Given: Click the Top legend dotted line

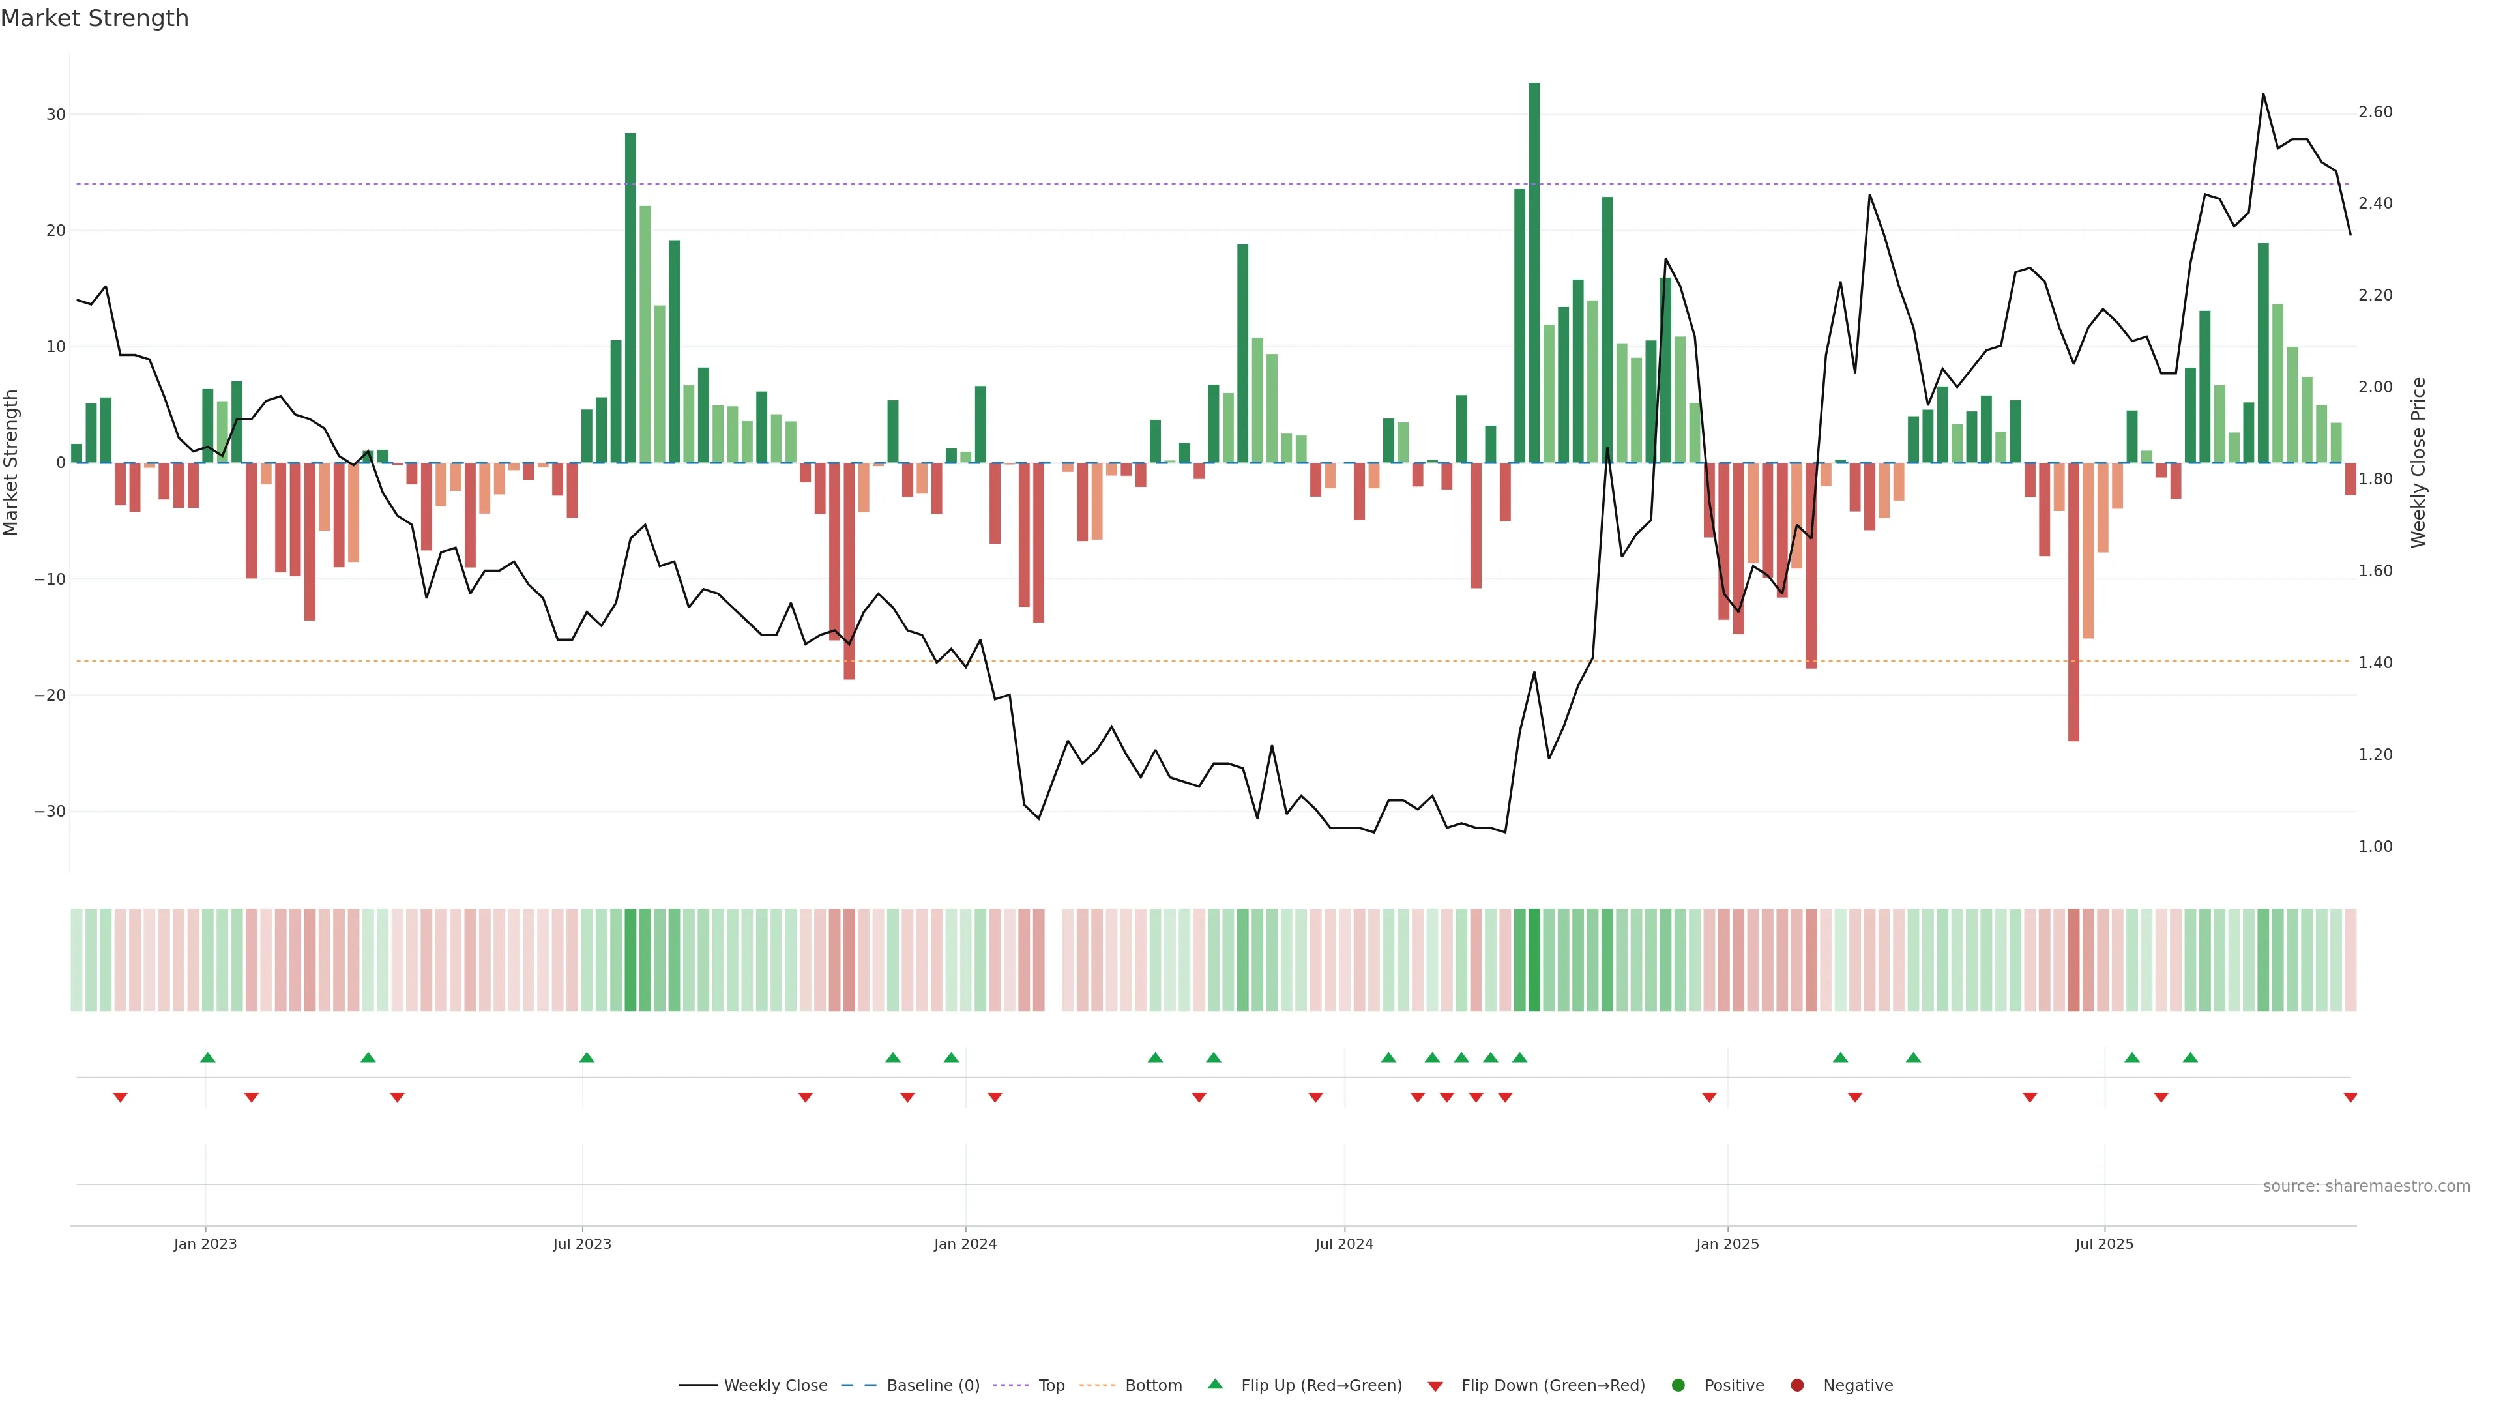Looking at the screenshot, I should coord(1012,1386).
